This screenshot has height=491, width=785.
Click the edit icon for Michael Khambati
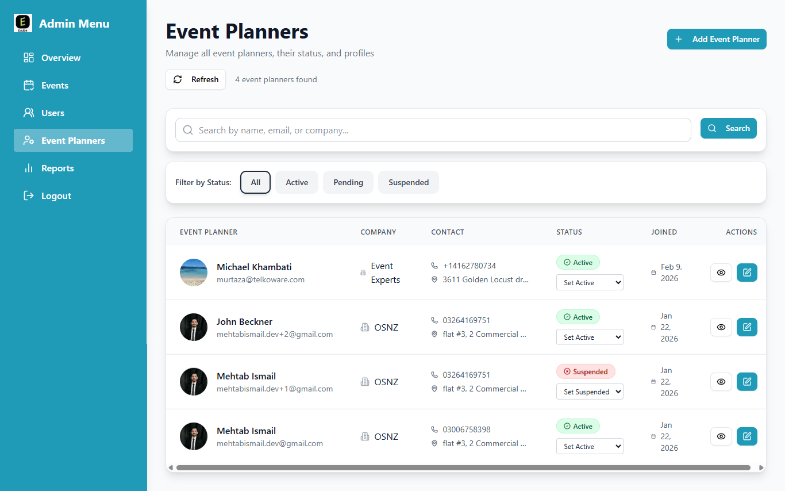pyautogui.click(x=746, y=273)
